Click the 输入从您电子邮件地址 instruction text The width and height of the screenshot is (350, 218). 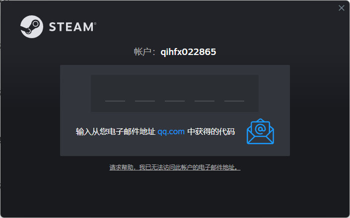pos(116,132)
